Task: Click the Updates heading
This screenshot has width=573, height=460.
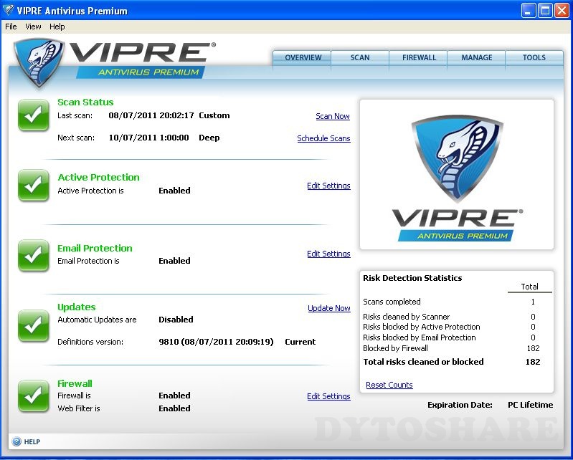Action: 76,307
